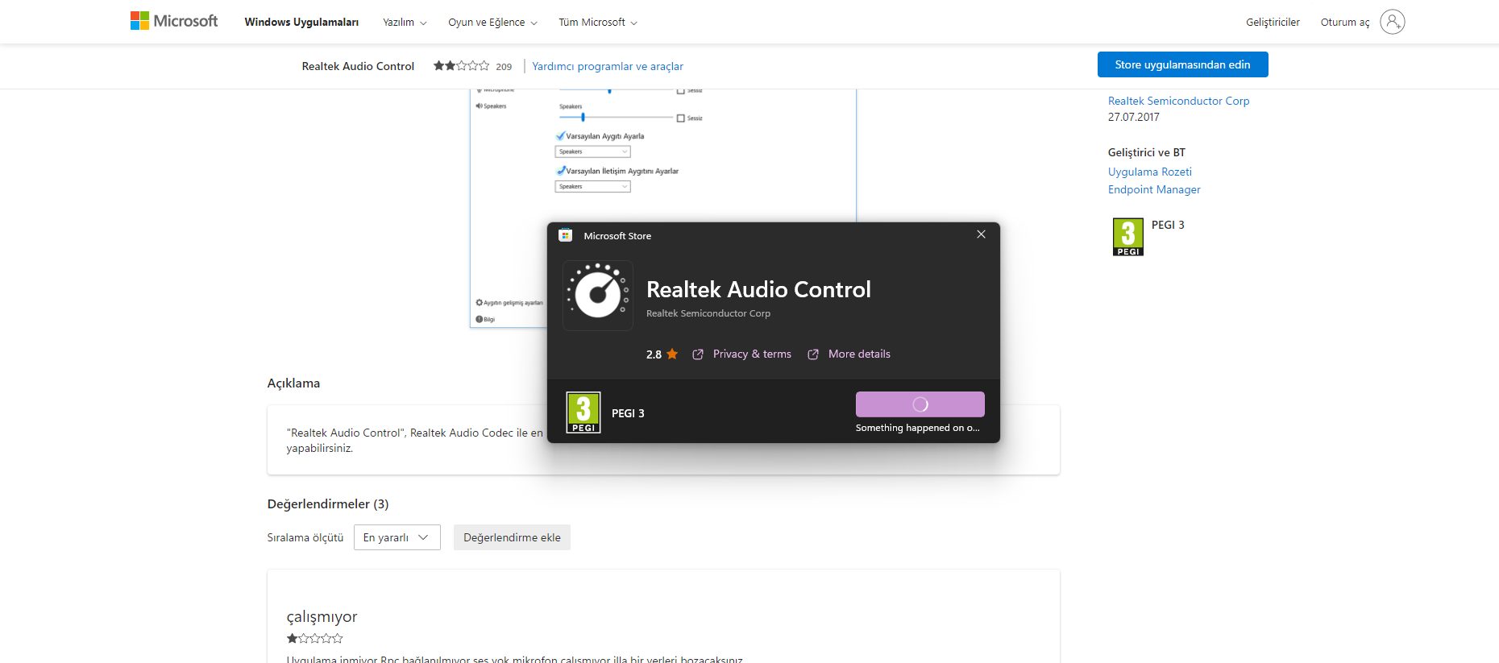The width and height of the screenshot is (1499, 663).
Task: Click the Microsoft logo
Action: (174, 21)
